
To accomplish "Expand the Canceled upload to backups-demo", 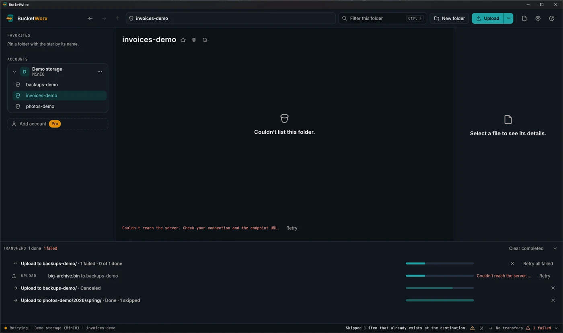I will [x=15, y=288].
